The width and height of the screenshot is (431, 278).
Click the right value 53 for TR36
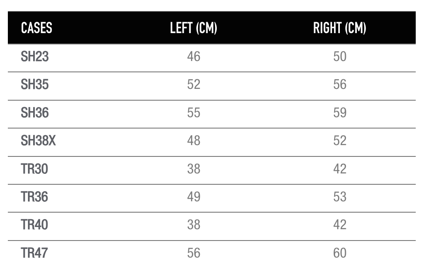pyautogui.click(x=340, y=197)
